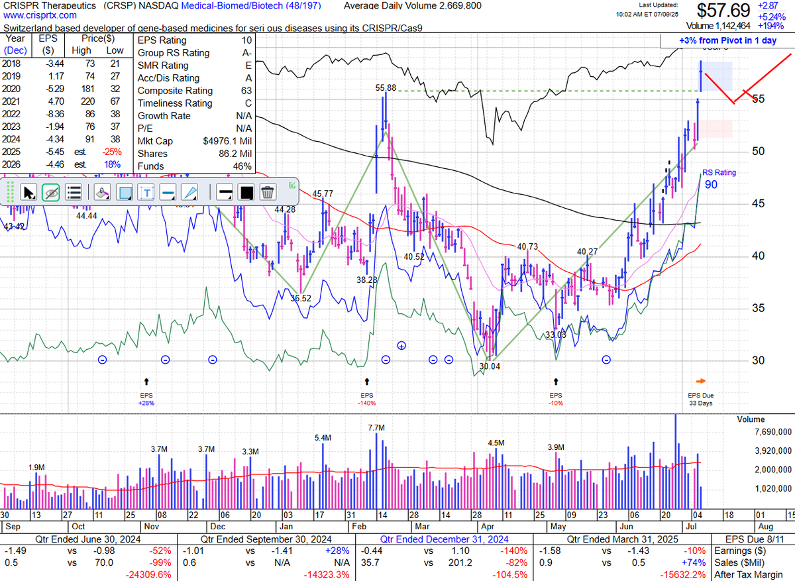The height and width of the screenshot is (581, 795).
Task: Open the drawings list icon
Action: click(x=74, y=193)
